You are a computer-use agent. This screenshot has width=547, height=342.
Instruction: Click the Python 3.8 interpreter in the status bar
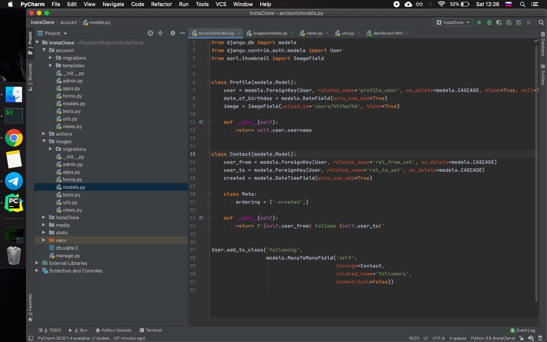[x=493, y=338]
